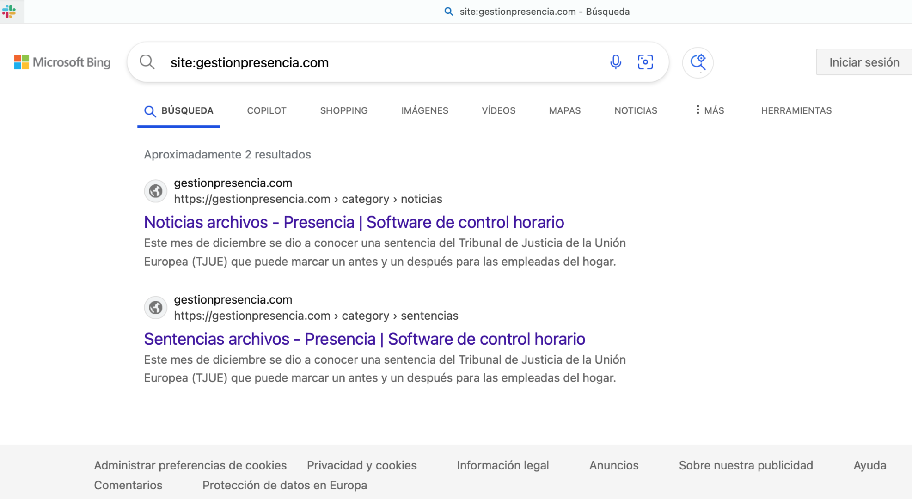912x499 pixels.
Task: Open the Copilot search circular button
Action: pyautogui.click(x=698, y=62)
